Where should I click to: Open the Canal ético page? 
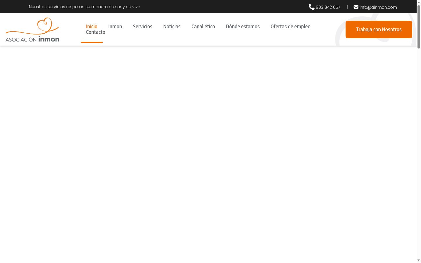click(x=203, y=27)
